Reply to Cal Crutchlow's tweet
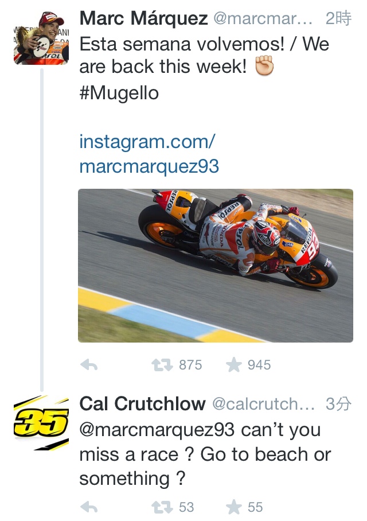This screenshot has height=521, width=367. [89, 507]
